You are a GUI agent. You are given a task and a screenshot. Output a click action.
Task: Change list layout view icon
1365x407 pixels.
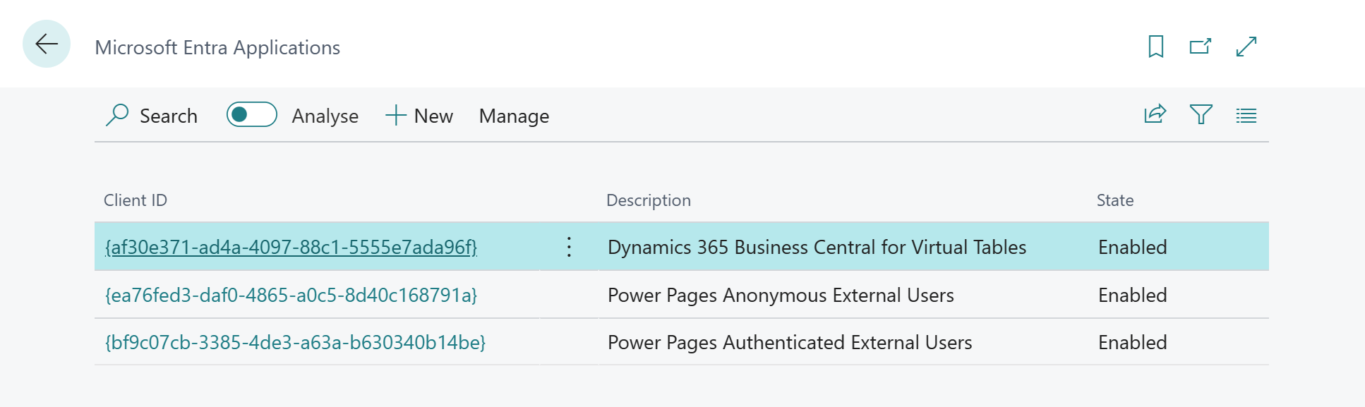pyautogui.click(x=1246, y=116)
